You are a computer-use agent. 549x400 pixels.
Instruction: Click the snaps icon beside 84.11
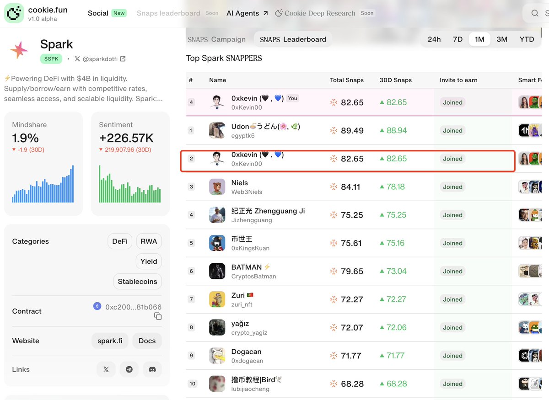click(334, 187)
